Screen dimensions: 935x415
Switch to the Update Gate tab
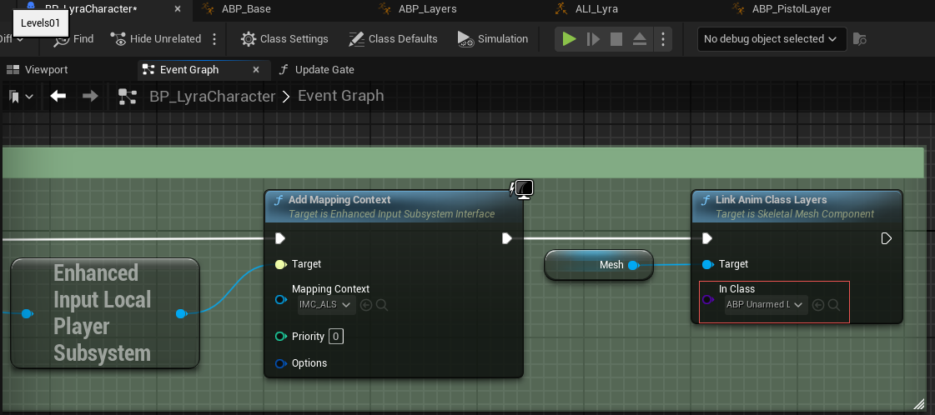pyautogui.click(x=316, y=70)
